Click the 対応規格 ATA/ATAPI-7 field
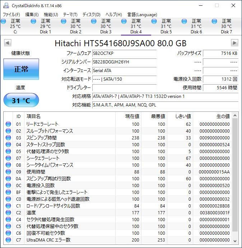The image size is (242, 248). click(165, 96)
